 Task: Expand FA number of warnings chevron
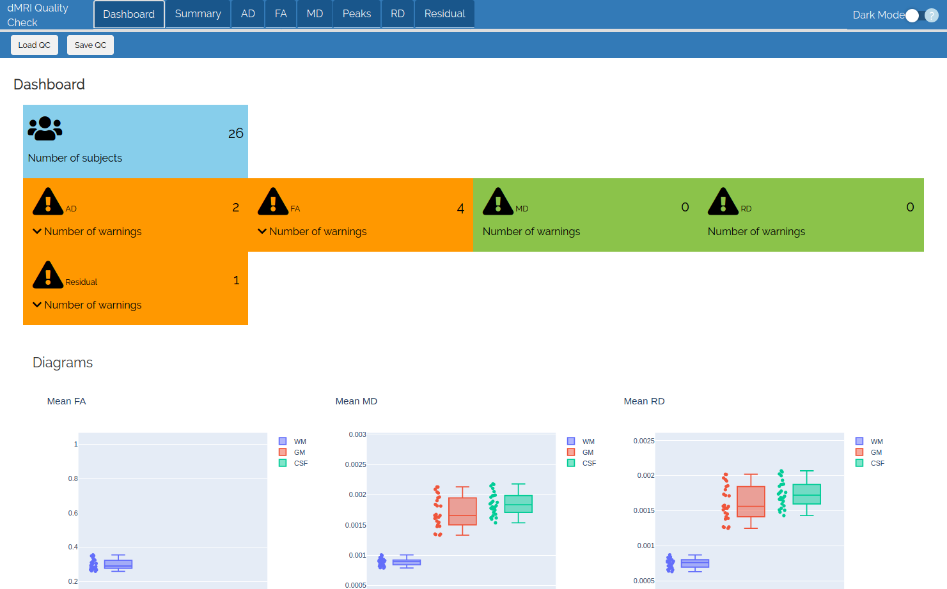[x=262, y=231]
